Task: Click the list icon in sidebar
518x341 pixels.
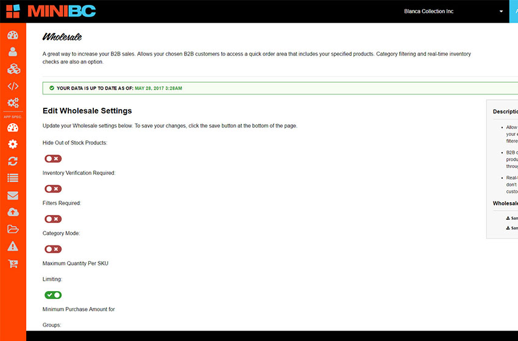Action: [x=13, y=178]
